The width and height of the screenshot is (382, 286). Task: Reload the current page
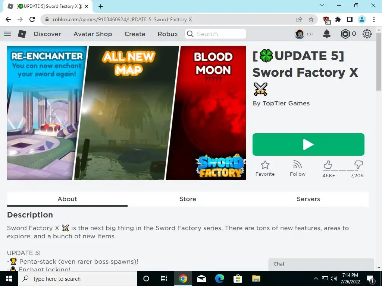[32, 19]
